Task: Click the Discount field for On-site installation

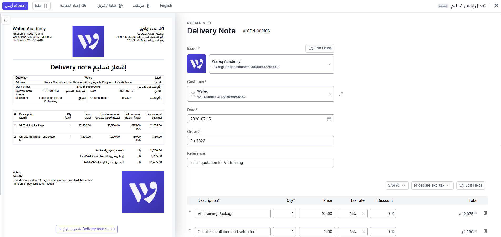Action: 383,232
